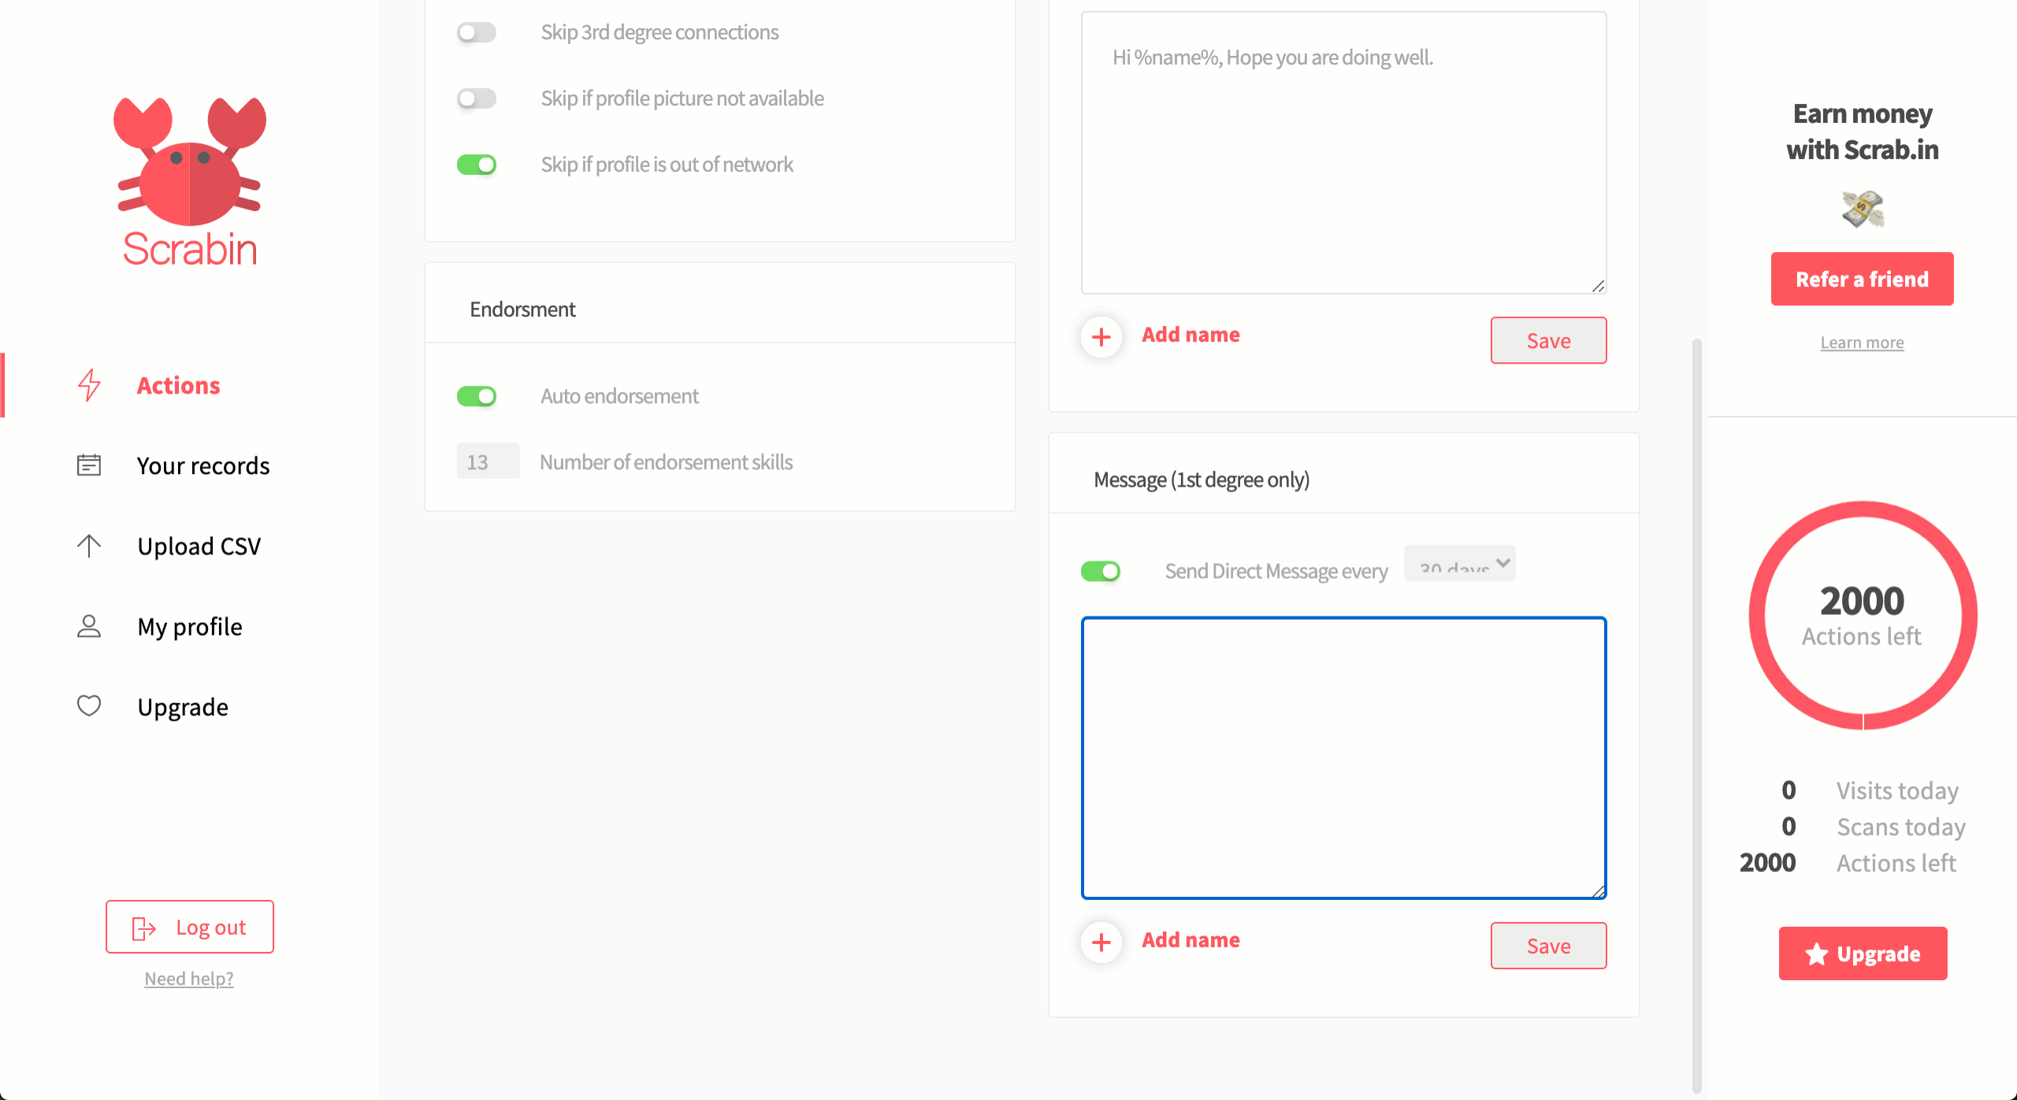Image resolution: width=2017 pixels, height=1100 pixels.
Task: Click the main vertical scrollbar
Action: (1696, 709)
